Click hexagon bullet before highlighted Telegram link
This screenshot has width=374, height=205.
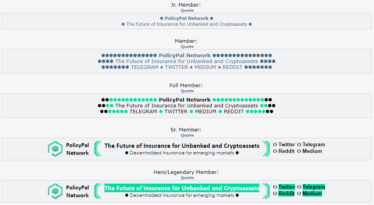[299, 187]
